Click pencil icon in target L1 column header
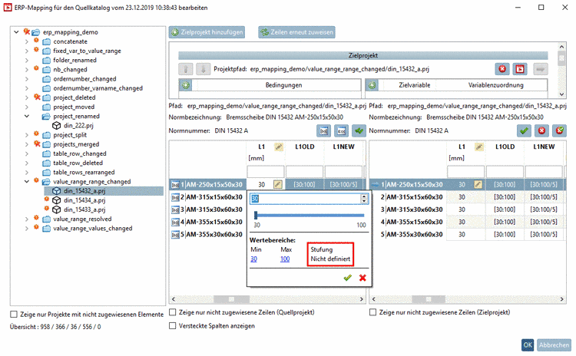 click(x=479, y=147)
